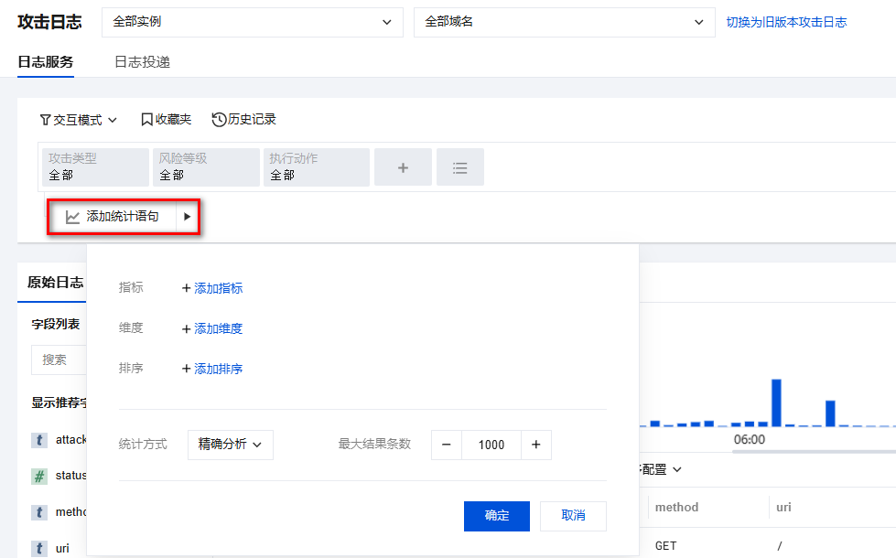This screenshot has width=896, height=558.
Task: Open the 全部域名 domain dropdown
Action: [563, 22]
